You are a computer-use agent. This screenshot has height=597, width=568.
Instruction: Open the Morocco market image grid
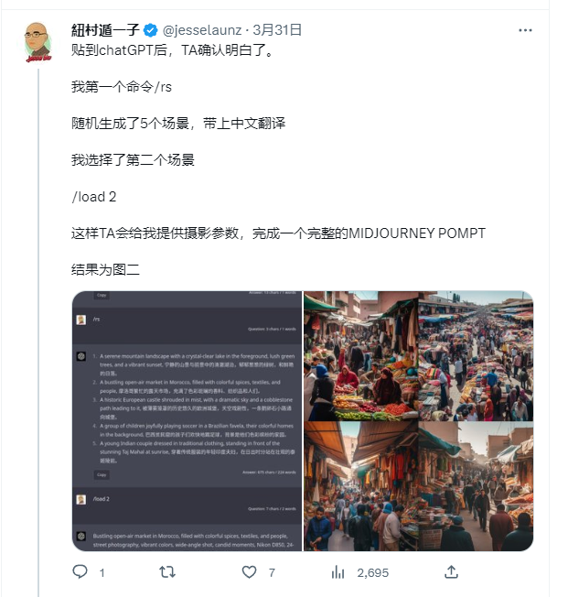[x=419, y=420]
